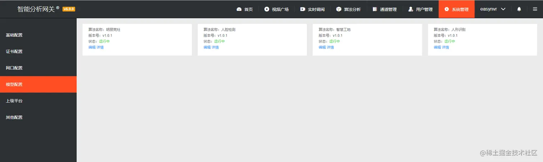The width and height of the screenshot is (543, 162).
Task: Open the hamburger menu icon
Action: click(535, 9)
